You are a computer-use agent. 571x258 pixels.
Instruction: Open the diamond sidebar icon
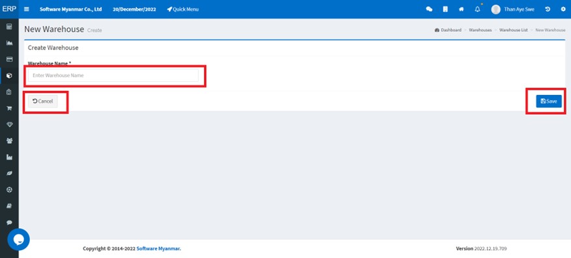tap(10, 125)
